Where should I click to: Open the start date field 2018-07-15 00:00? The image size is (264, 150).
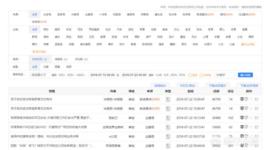click(x=102, y=75)
